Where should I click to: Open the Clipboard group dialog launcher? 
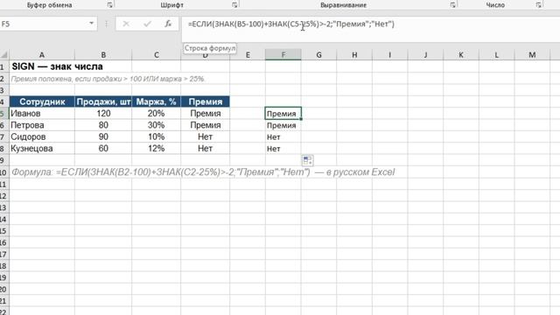(109, 5)
